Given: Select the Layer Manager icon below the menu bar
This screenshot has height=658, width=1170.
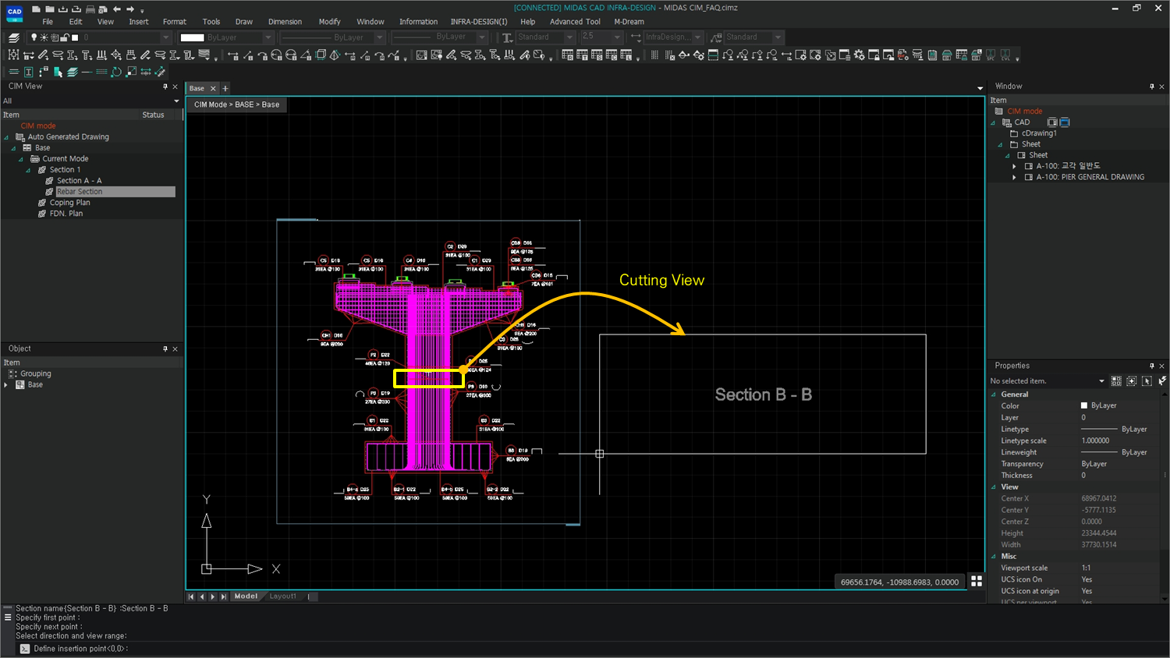Looking at the screenshot, I should (13, 37).
